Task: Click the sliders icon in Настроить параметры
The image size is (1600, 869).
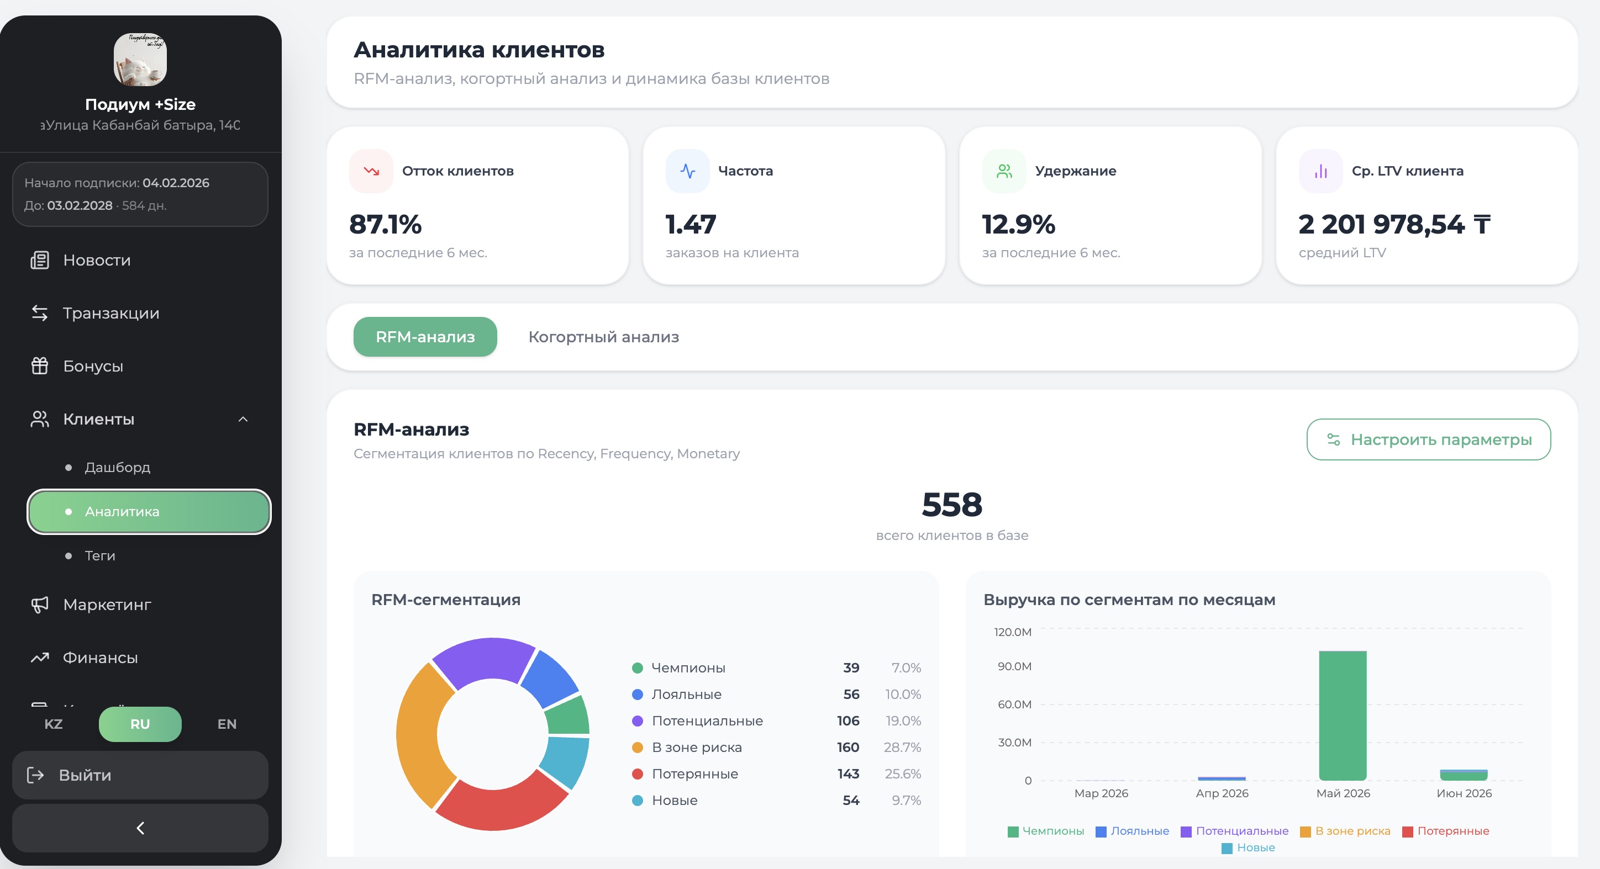Action: 1333,439
